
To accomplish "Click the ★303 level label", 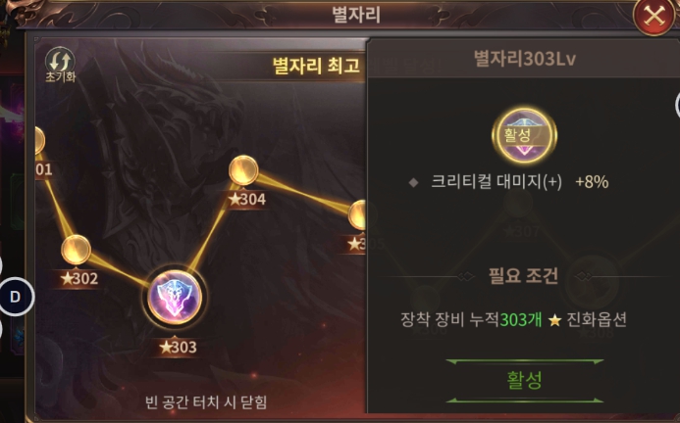I will pyautogui.click(x=178, y=347).
